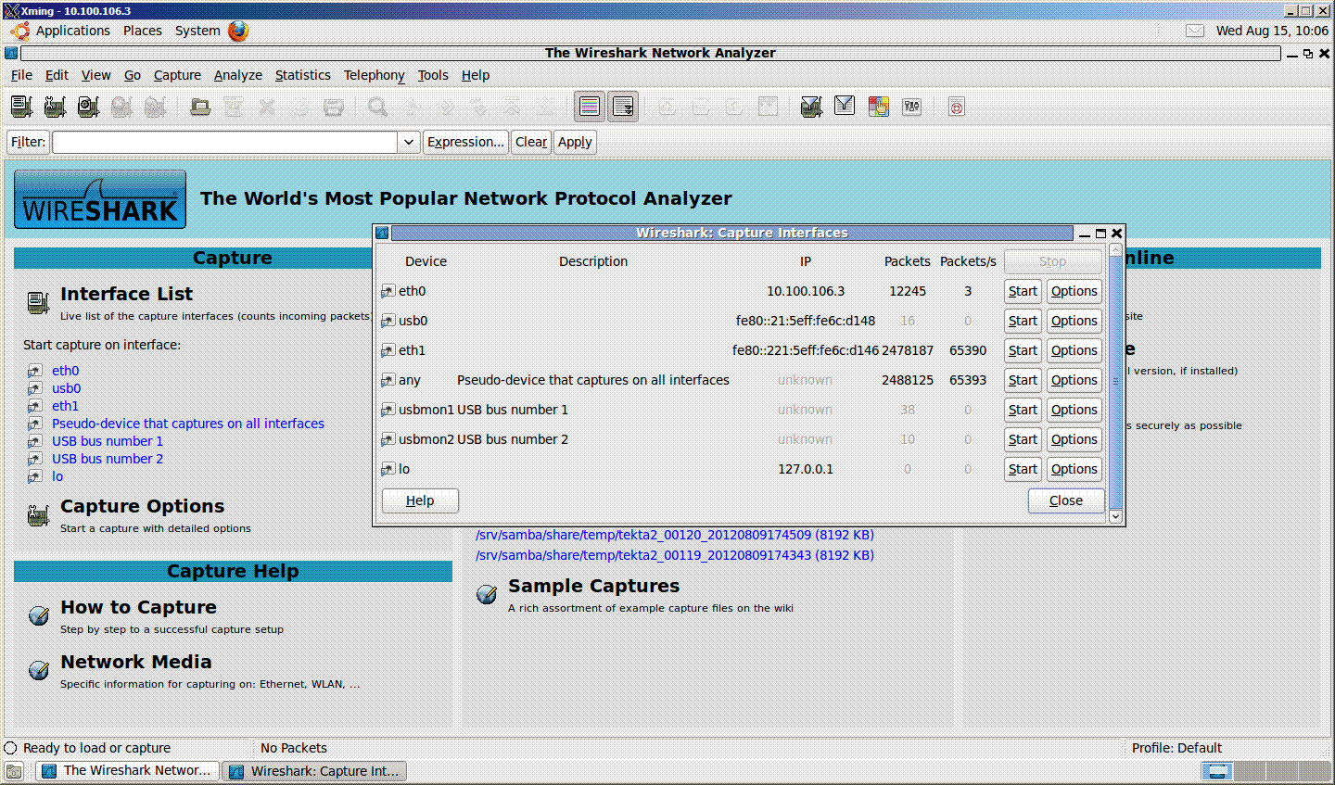
Task: Open the Statistics menu
Action: tap(303, 75)
